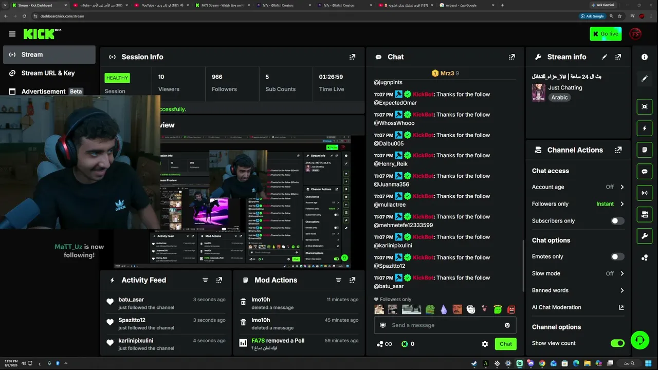Click the Ask Gemini button
This screenshot has width=658, height=370.
(x=602, y=5)
